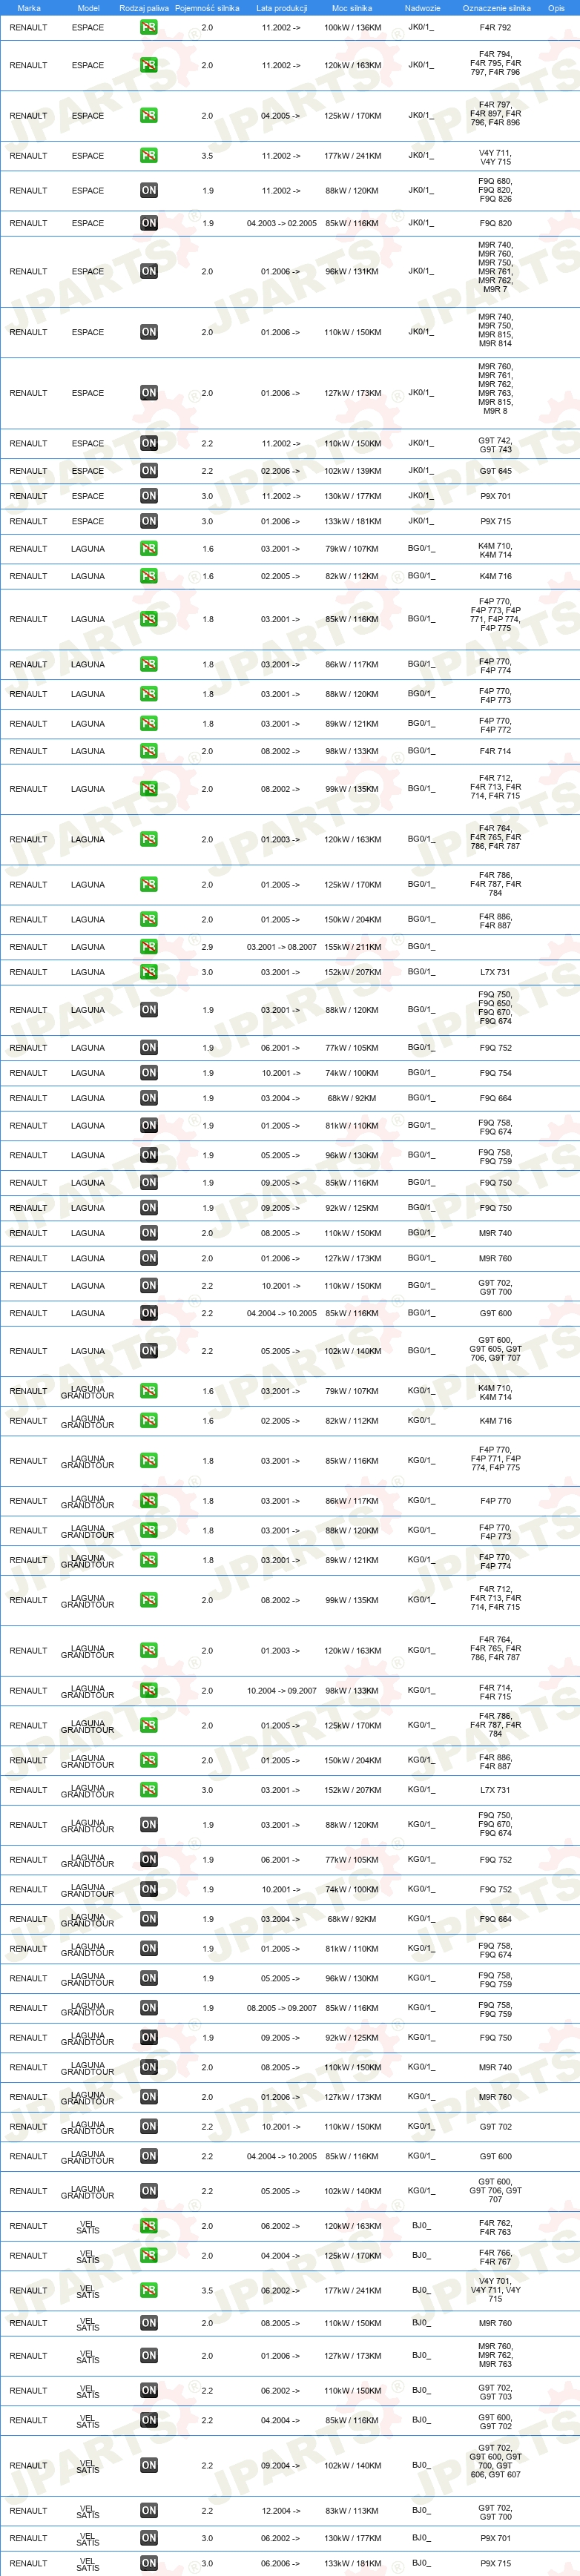Select ON icon in 04.2003 -> 02.2005 row

click(x=148, y=223)
